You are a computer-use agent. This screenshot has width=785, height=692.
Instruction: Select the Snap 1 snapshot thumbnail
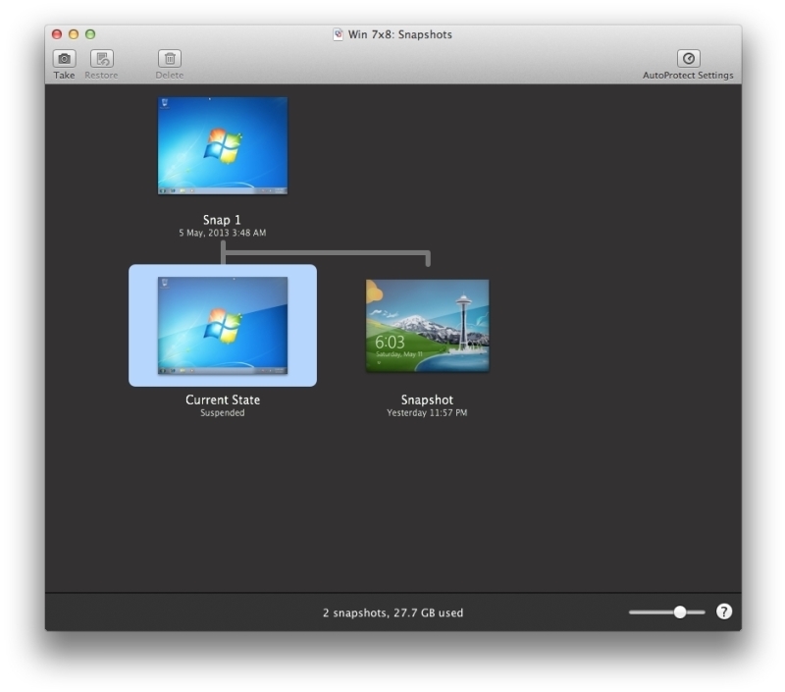click(x=223, y=145)
